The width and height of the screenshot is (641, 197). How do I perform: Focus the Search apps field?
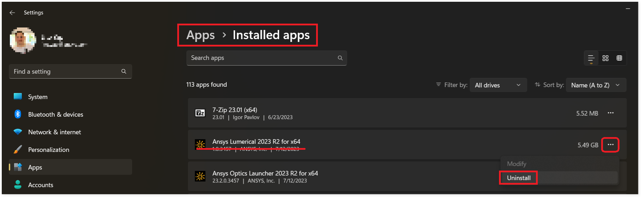click(x=267, y=58)
